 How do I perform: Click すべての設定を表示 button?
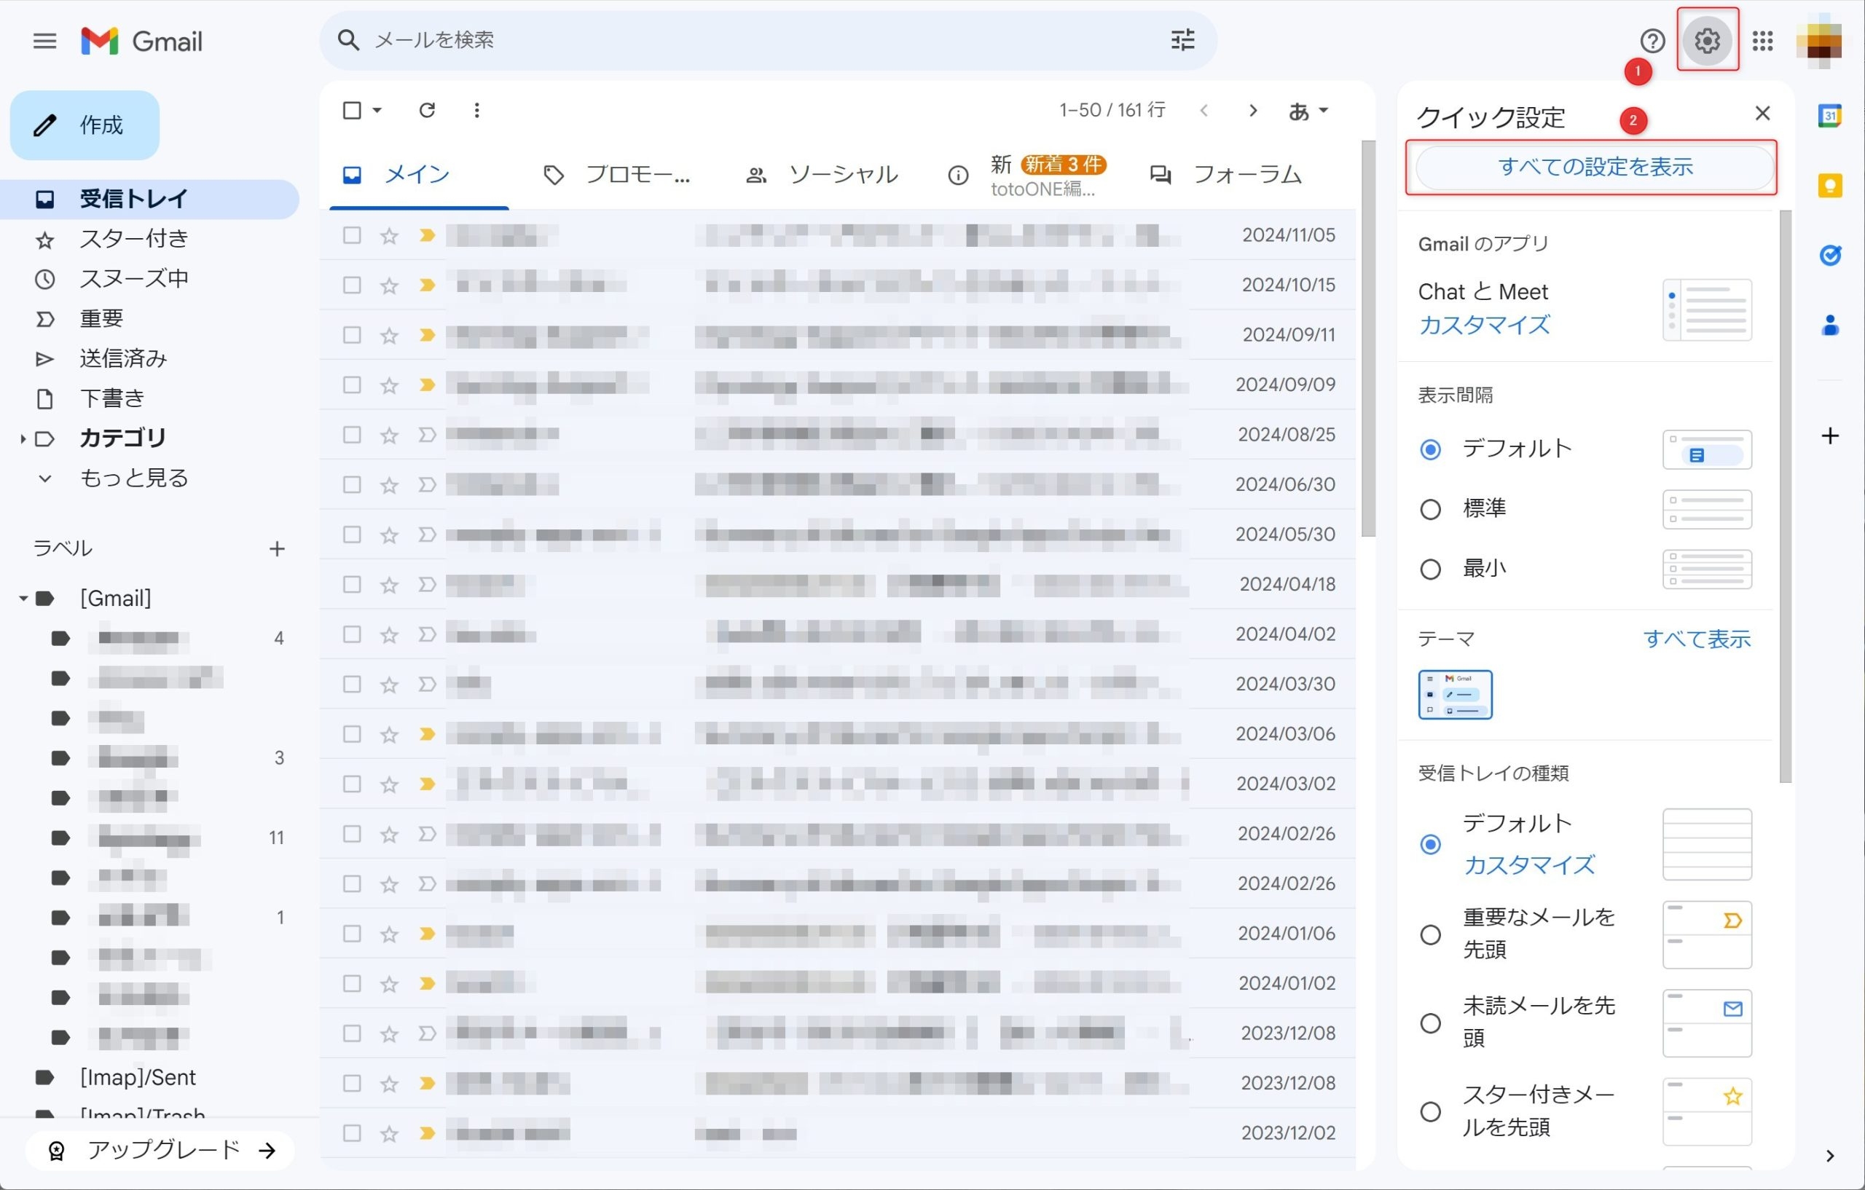(x=1594, y=168)
